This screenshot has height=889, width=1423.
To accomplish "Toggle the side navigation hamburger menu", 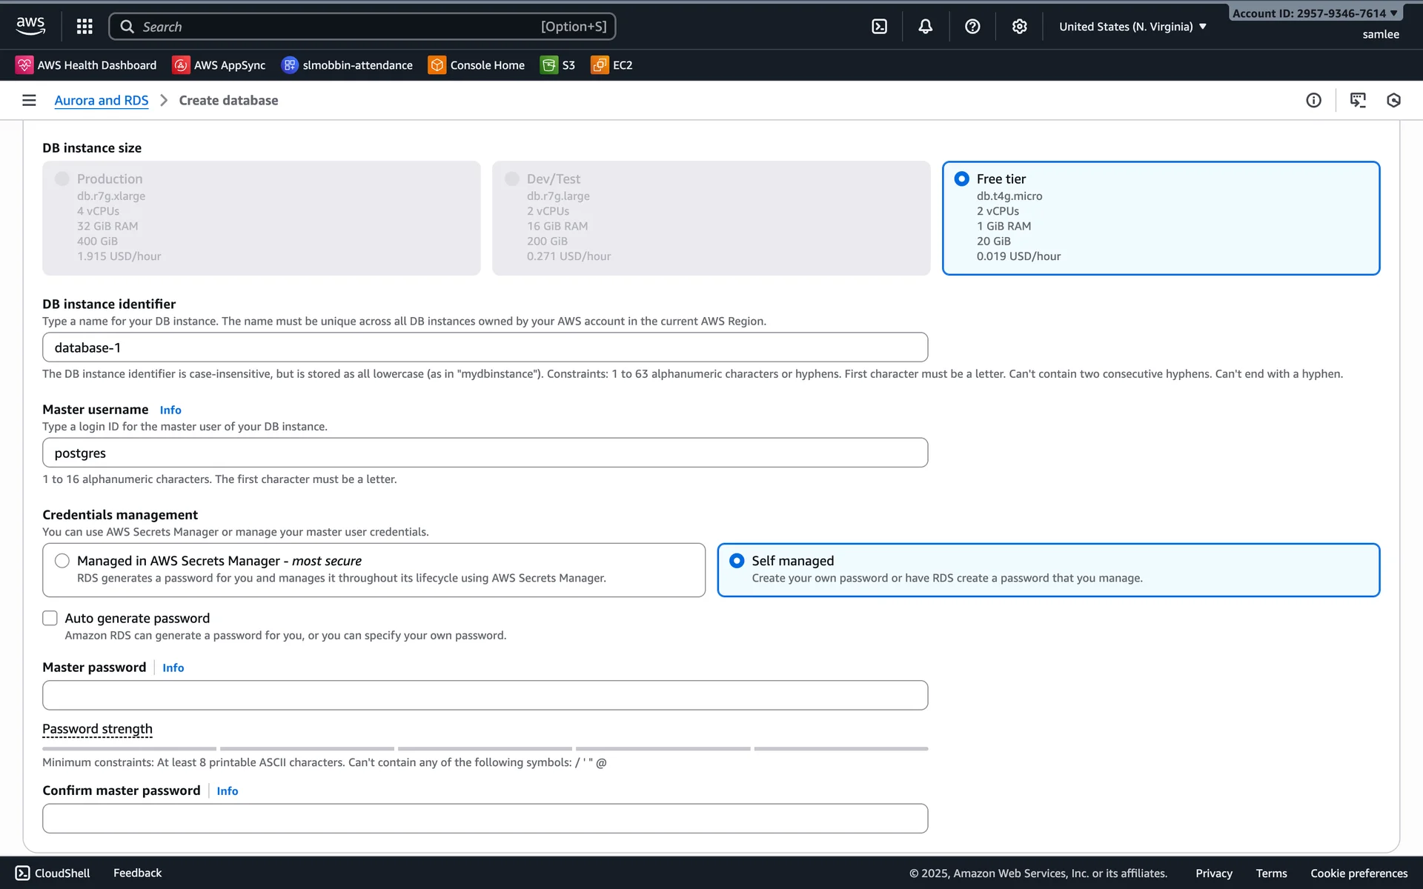I will tap(29, 100).
